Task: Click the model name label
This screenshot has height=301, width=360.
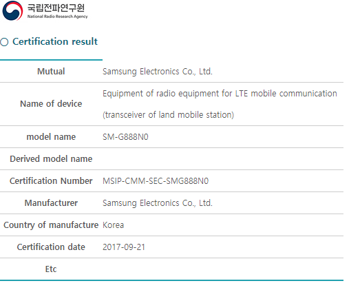Action: pos(51,137)
